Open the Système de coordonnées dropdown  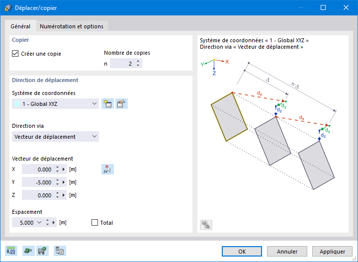[55, 104]
